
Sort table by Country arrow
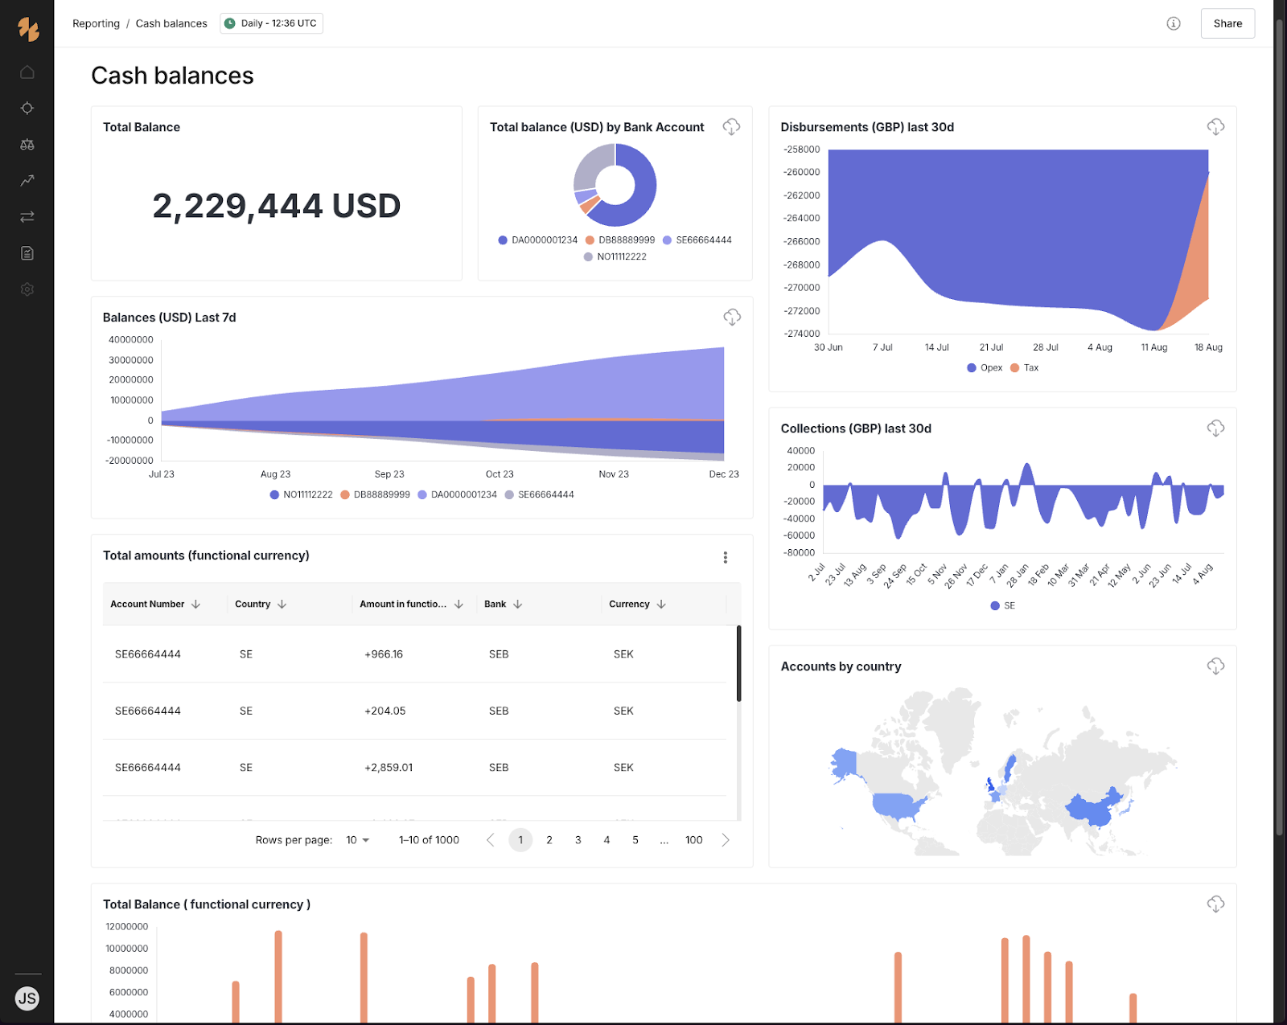282,604
